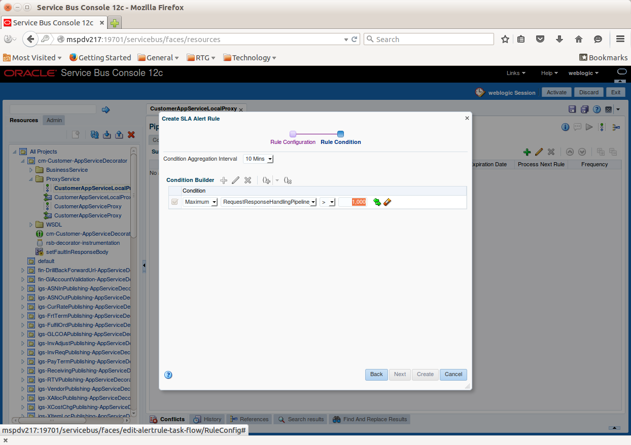The height and width of the screenshot is (445, 631).
Task: Click the dialog help question mark icon
Action: click(168, 375)
